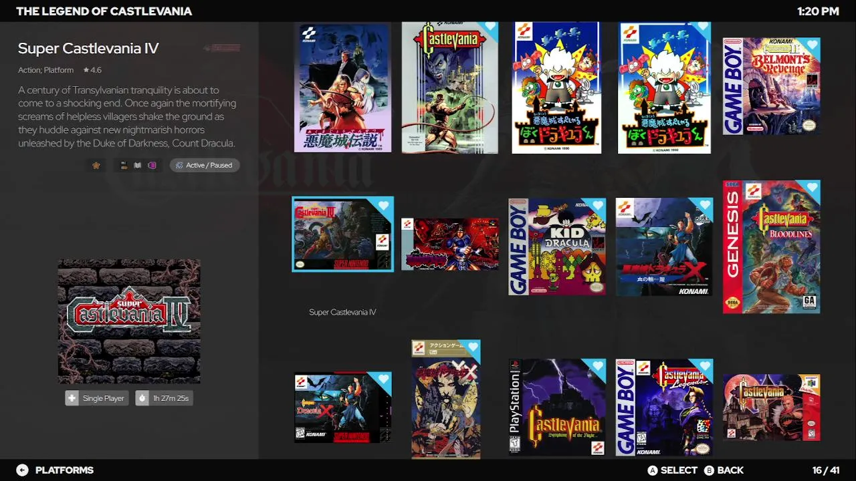Select the Kid Dracula Game Boy cover

point(557,247)
